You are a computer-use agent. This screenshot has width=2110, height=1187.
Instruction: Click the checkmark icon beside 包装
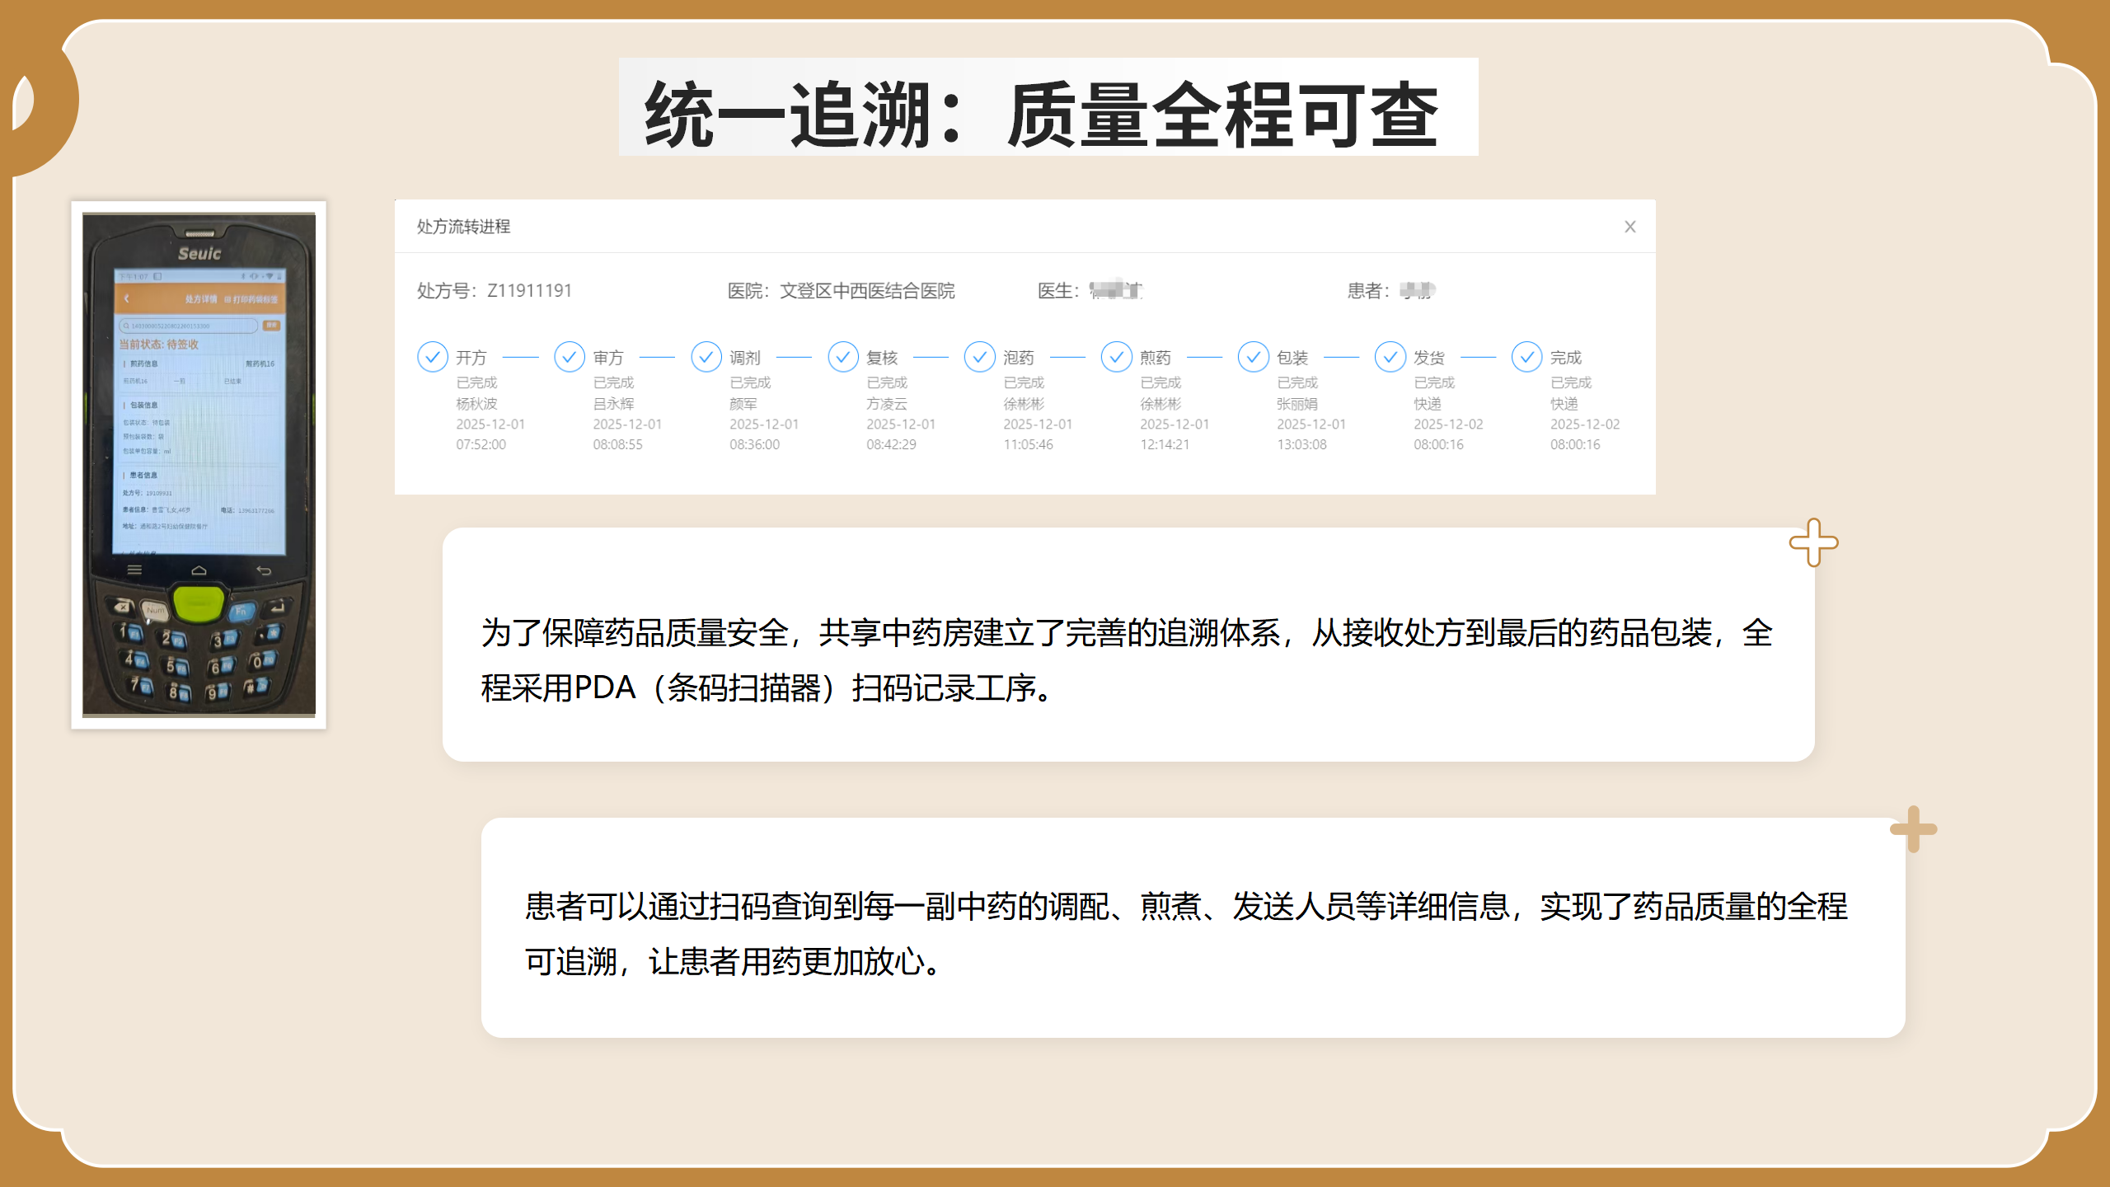(x=1254, y=357)
